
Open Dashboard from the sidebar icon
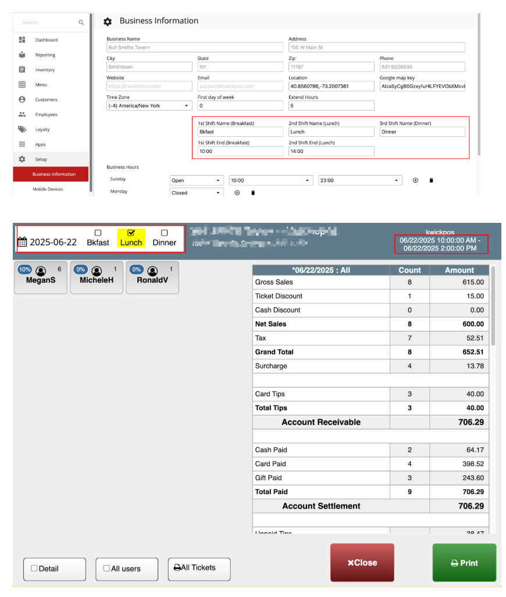22,40
